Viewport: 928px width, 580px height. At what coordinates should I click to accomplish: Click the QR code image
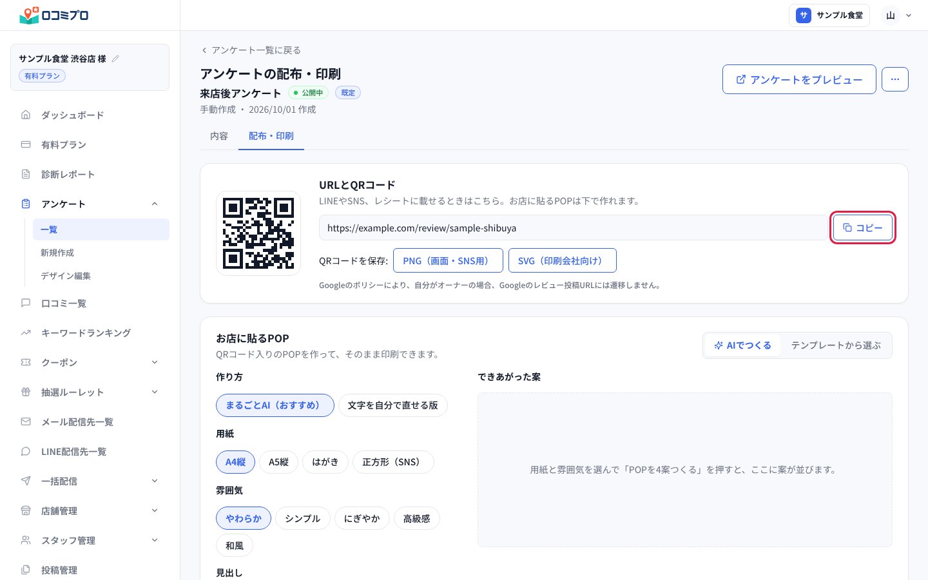coord(258,233)
